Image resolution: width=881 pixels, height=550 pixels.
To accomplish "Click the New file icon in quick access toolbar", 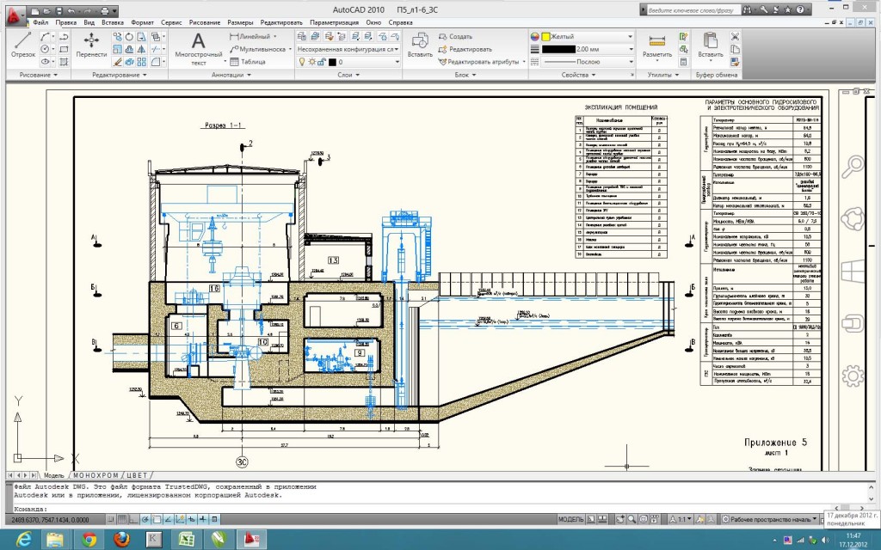I will 34,10.
